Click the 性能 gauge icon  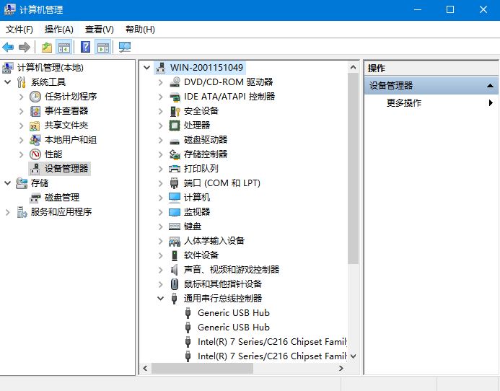(35, 154)
